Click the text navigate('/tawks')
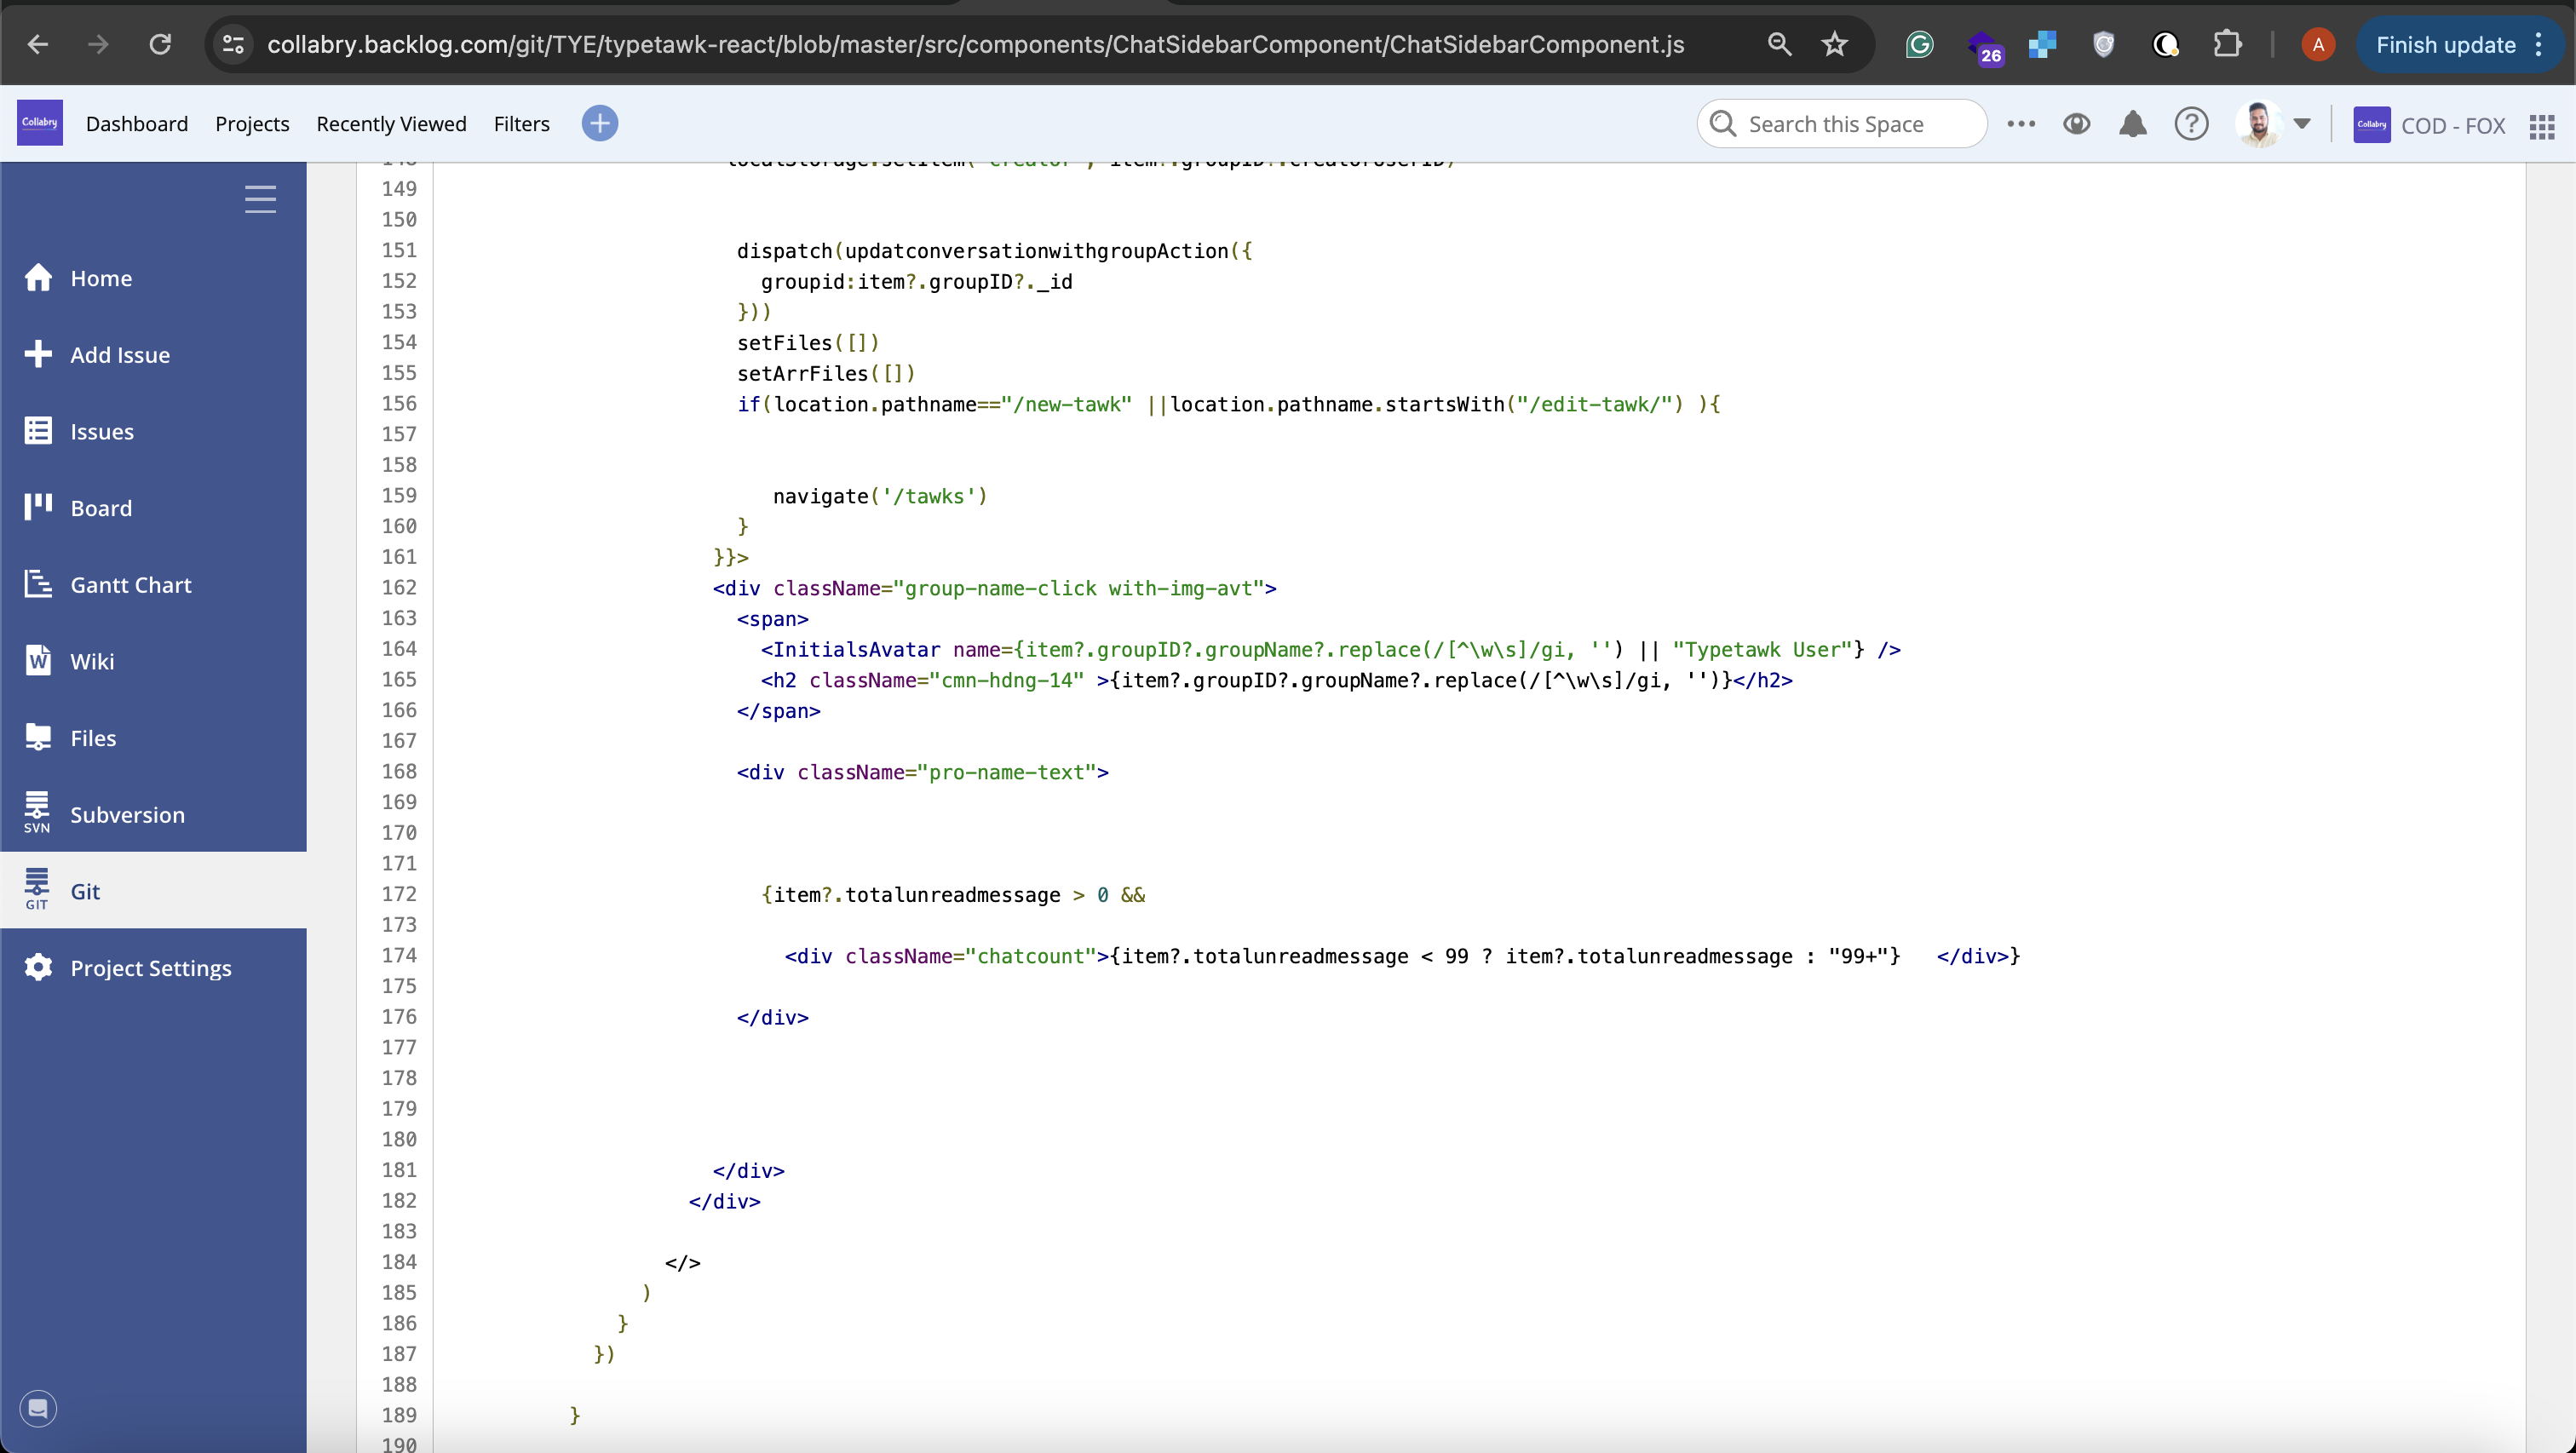Image resolution: width=2576 pixels, height=1453 pixels. tap(880, 496)
